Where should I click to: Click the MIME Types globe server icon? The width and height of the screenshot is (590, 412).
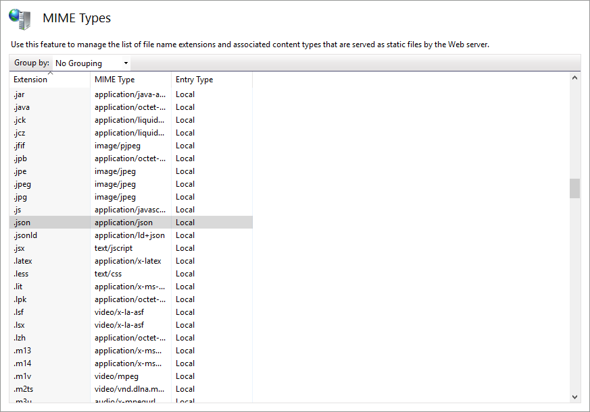20,19
